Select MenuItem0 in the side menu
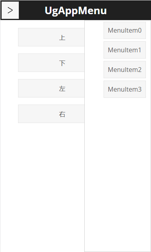Screen dimensions: 151x252 (125, 30)
